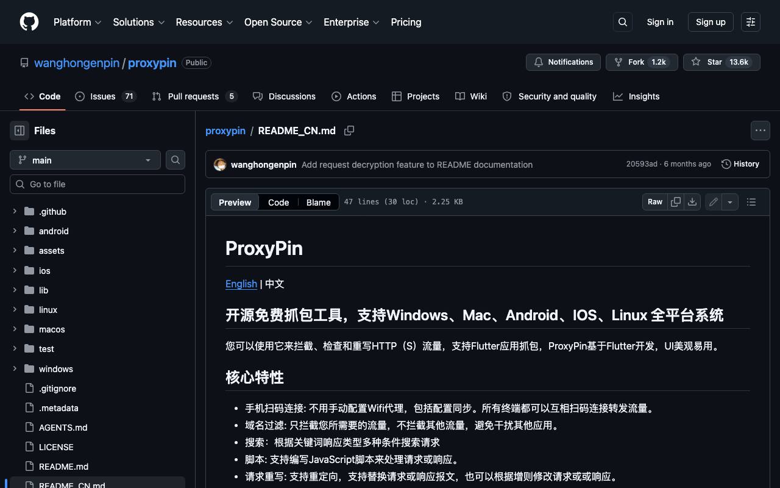This screenshot has height=488, width=780.
Task: Open the Pull requests tab
Action: tap(194, 96)
